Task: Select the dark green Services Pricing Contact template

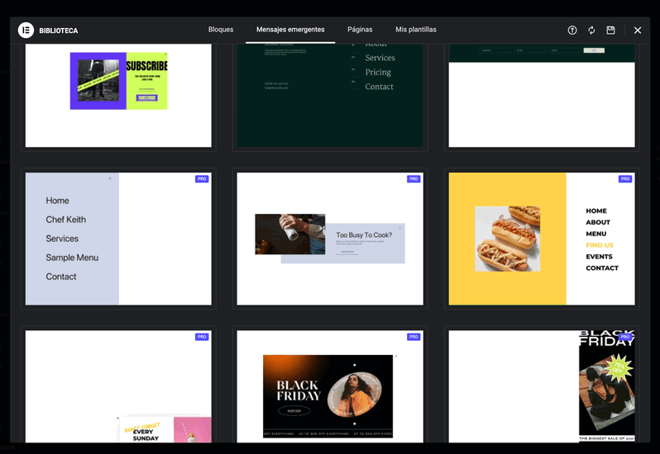Action: [330, 95]
